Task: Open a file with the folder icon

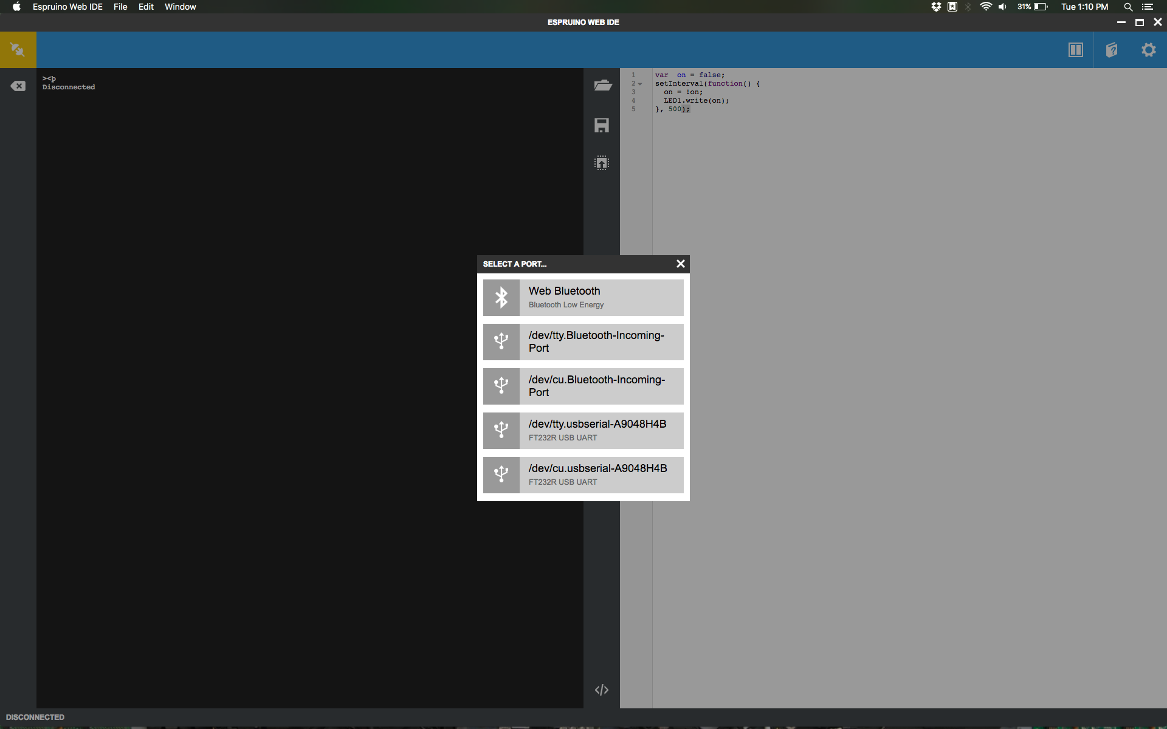Action: [602, 85]
